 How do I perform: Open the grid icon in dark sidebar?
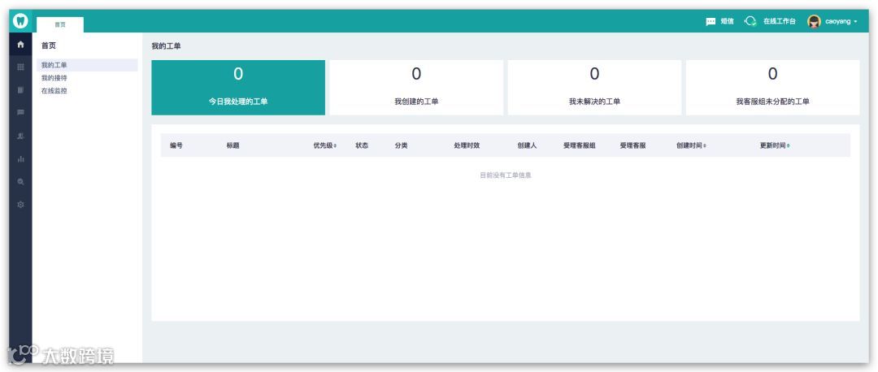(x=20, y=67)
